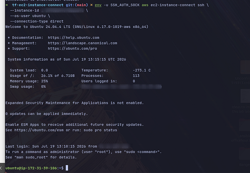Open the landscape.canonical.com management URL
This screenshot has height=173, width=250.
click(x=82, y=43)
